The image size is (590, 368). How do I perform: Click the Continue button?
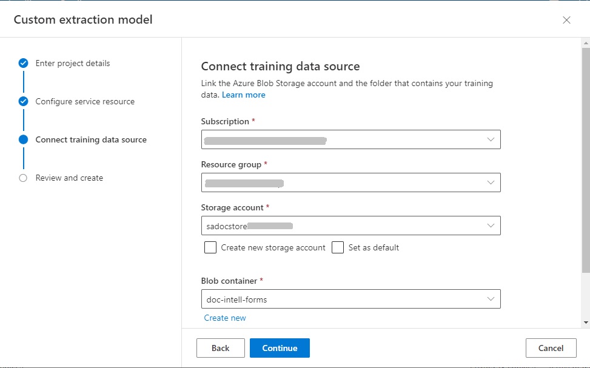tap(280, 348)
